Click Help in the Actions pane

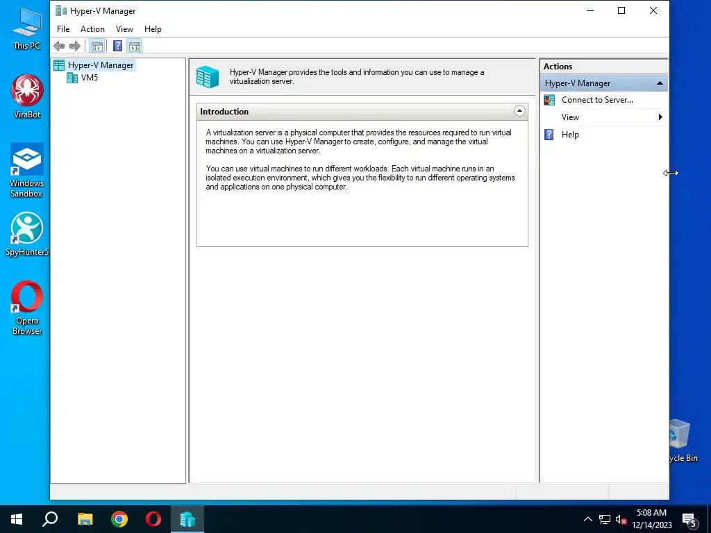click(x=570, y=135)
